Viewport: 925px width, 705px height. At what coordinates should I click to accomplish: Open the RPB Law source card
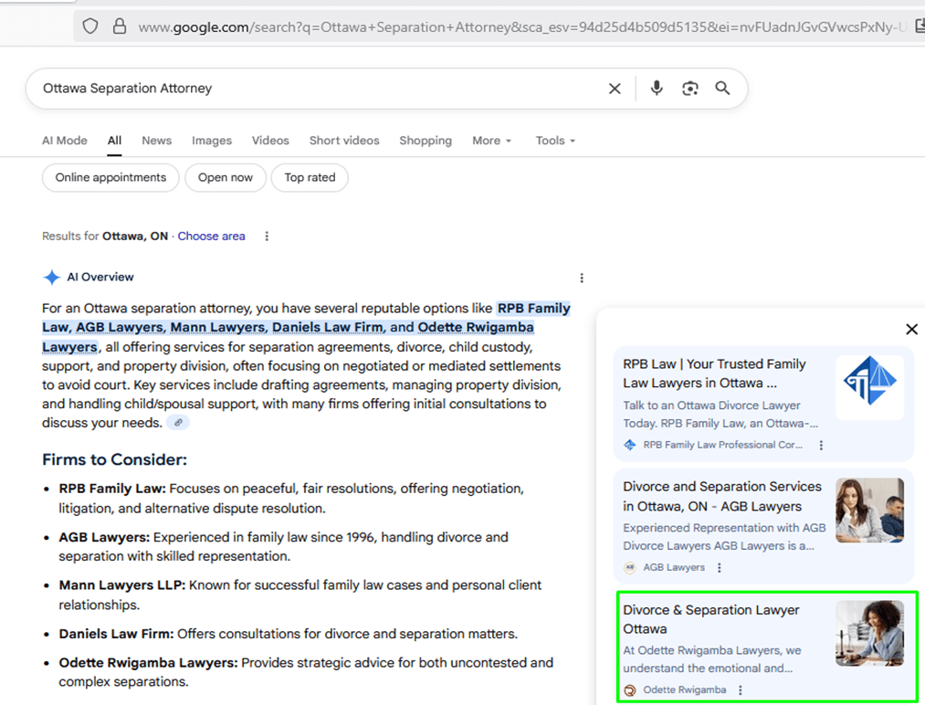pyautogui.click(x=714, y=374)
